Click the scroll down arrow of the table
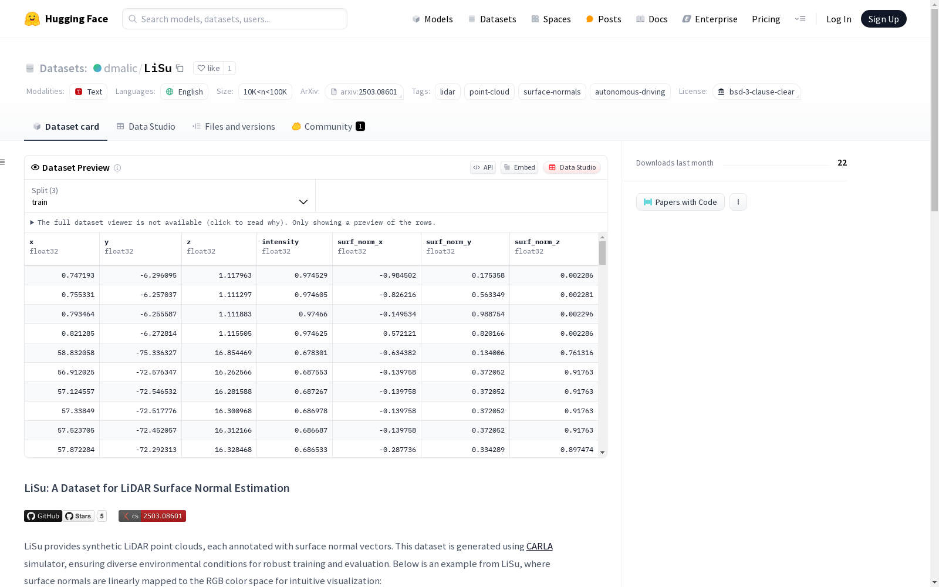This screenshot has height=587, width=939. click(602, 453)
